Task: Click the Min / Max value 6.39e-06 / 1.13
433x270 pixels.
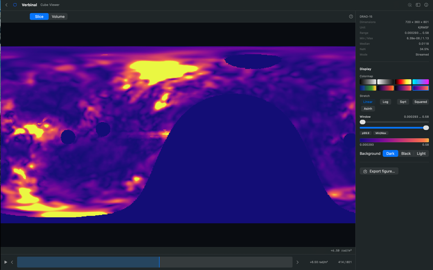Action: click(418, 38)
